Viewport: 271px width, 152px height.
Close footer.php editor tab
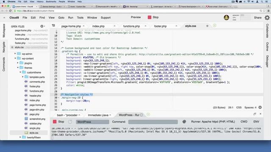[176, 26]
